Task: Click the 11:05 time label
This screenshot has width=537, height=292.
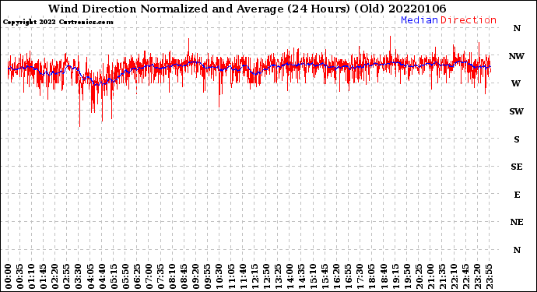Action: [231, 276]
